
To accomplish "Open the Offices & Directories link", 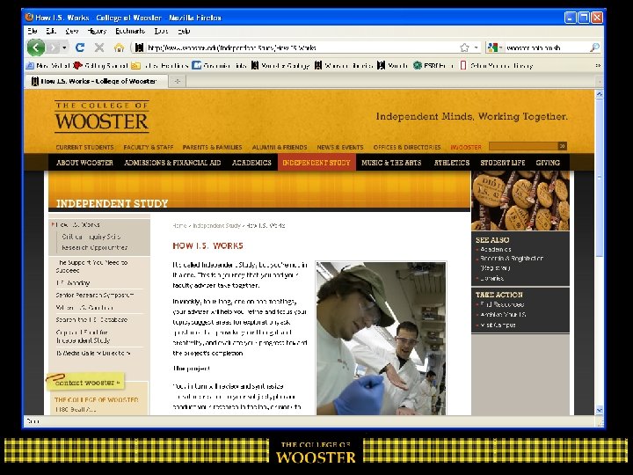I will pos(407,148).
